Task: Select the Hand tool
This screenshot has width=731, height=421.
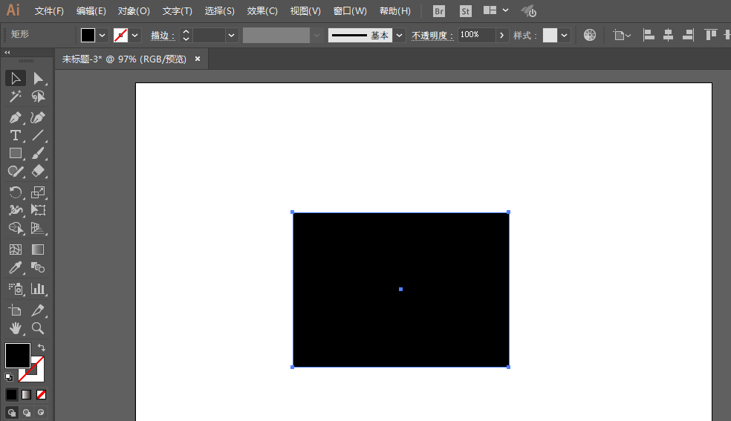Action: click(x=16, y=328)
